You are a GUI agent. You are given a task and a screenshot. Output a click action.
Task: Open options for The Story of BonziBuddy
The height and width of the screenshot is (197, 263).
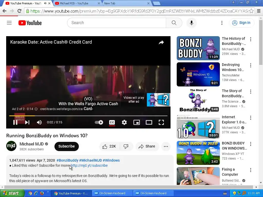251,92
